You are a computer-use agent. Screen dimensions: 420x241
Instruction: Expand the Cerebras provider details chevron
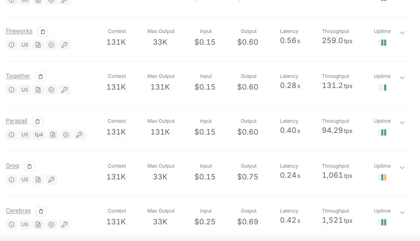click(x=402, y=212)
